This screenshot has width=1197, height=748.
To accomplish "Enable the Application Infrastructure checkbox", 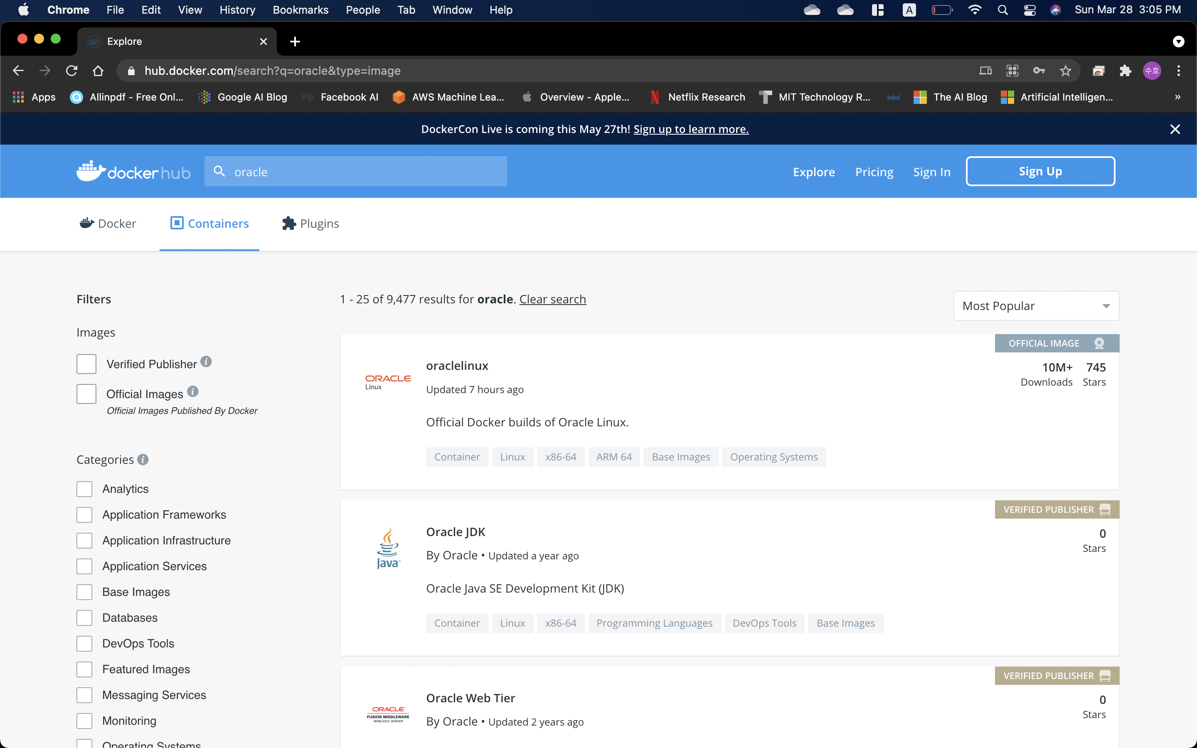I will coord(85,540).
